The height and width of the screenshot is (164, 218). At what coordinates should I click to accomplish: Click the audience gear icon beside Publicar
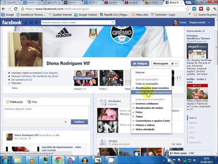click(65, 122)
